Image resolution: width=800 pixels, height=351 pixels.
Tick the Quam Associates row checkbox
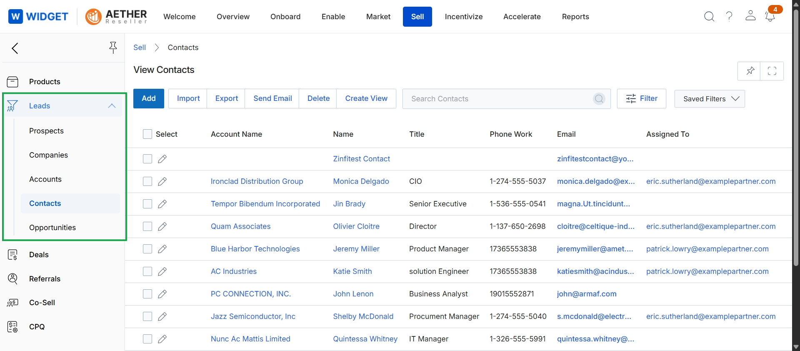click(x=147, y=226)
